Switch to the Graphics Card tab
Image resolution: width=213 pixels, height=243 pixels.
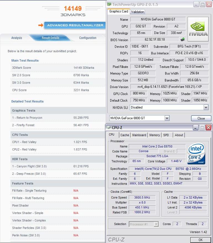[x=119, y=11]
